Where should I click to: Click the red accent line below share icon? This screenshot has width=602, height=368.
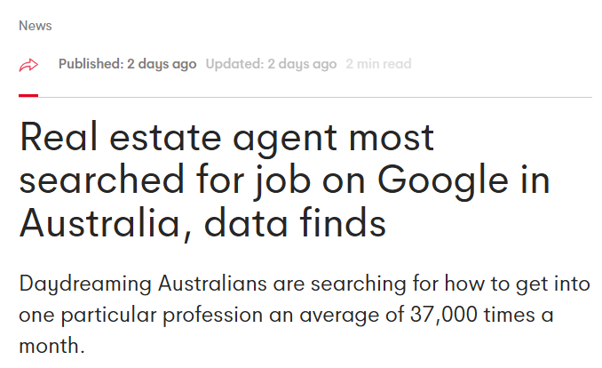28,95
